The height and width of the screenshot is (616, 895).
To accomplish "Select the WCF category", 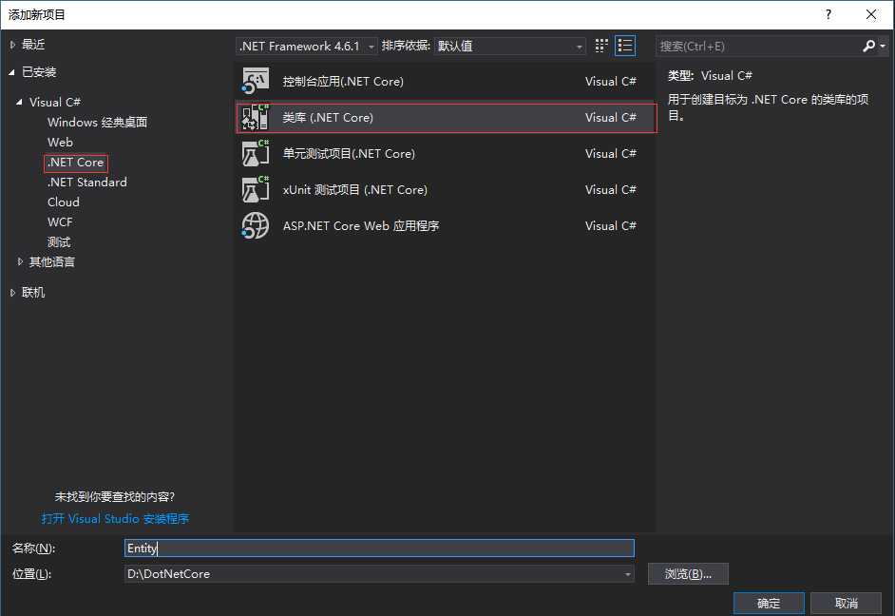I will click(60, 222).
